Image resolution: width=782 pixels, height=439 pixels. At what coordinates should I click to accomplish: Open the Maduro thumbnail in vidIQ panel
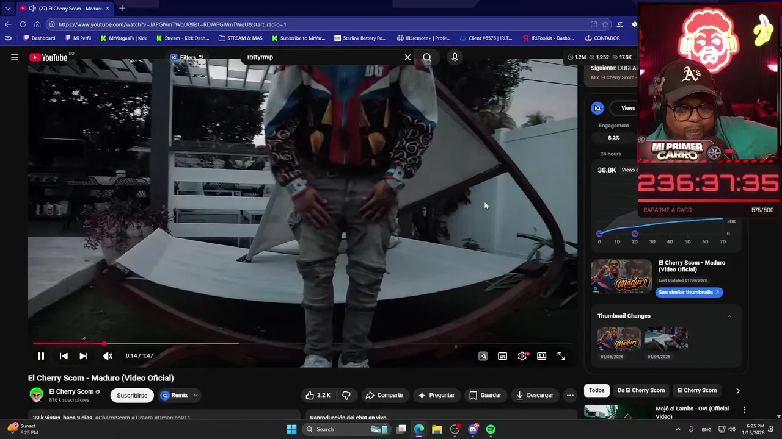[x=621, y=276]
